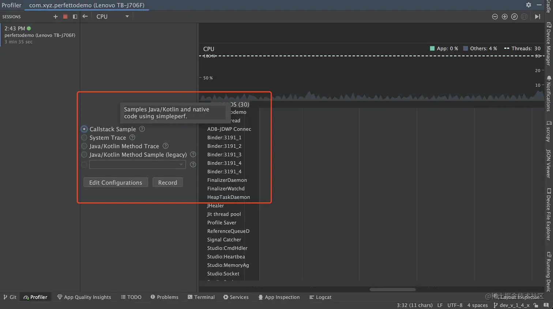Open the TODO tool window
The width and height of the screenshot is (553, 309).
tap(131, 297)
